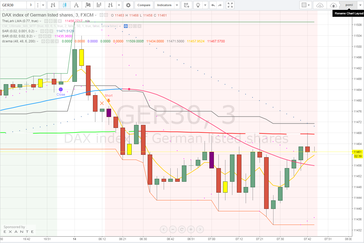Save chart layout via cloud upload icon
This screenshot has height=243, width=364.
pyautogui.click(x=333, y=5)
